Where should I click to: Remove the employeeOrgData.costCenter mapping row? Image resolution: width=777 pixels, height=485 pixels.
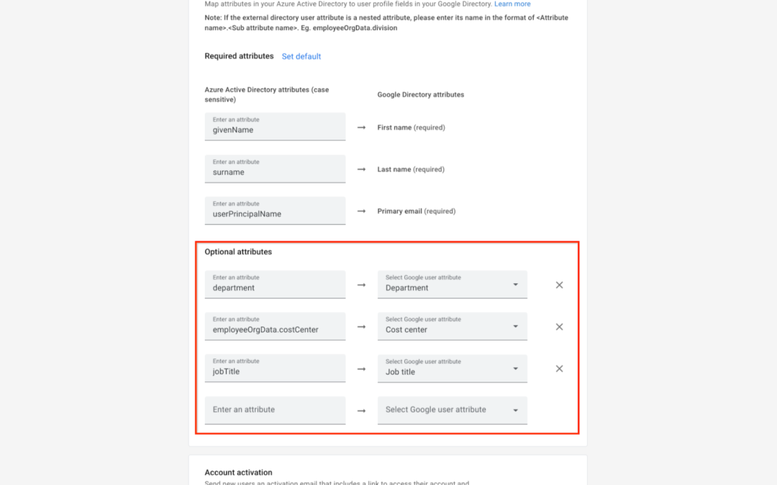559,327
